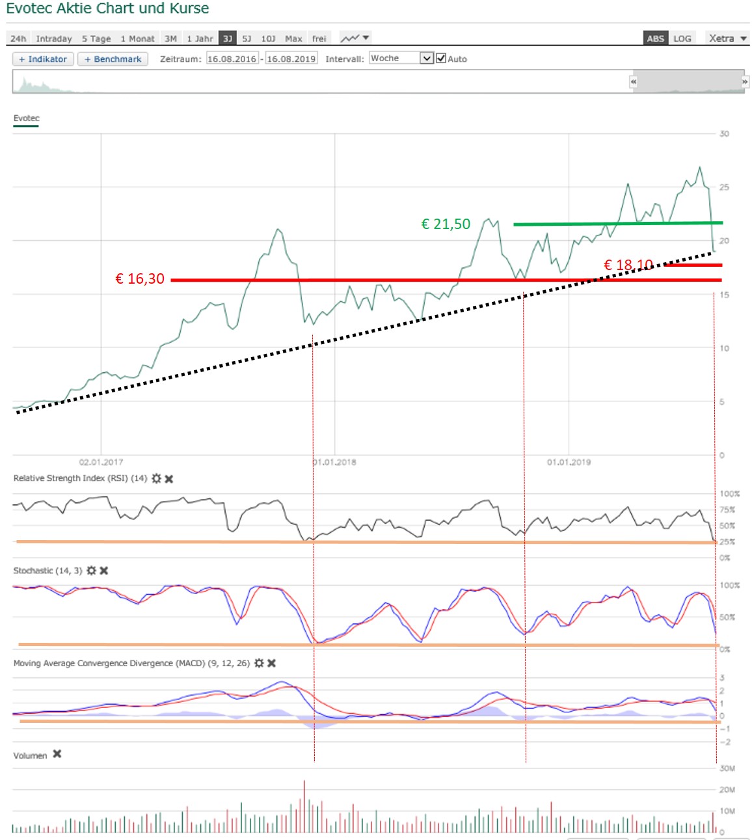Click the navigator range handle
Viewport: 752px width, 840px height.
[x=689, y=82]
